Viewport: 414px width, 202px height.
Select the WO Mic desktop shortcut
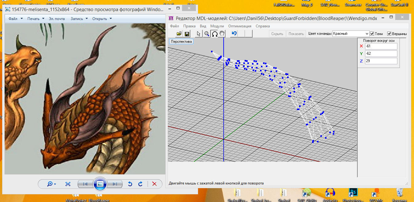tap(375, 195)
